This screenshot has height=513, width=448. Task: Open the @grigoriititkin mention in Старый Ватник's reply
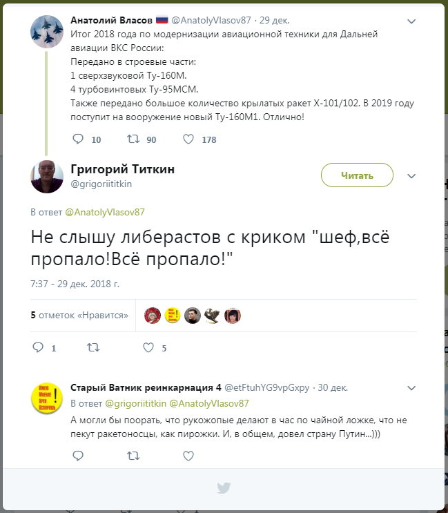click(x=136, y=403)
